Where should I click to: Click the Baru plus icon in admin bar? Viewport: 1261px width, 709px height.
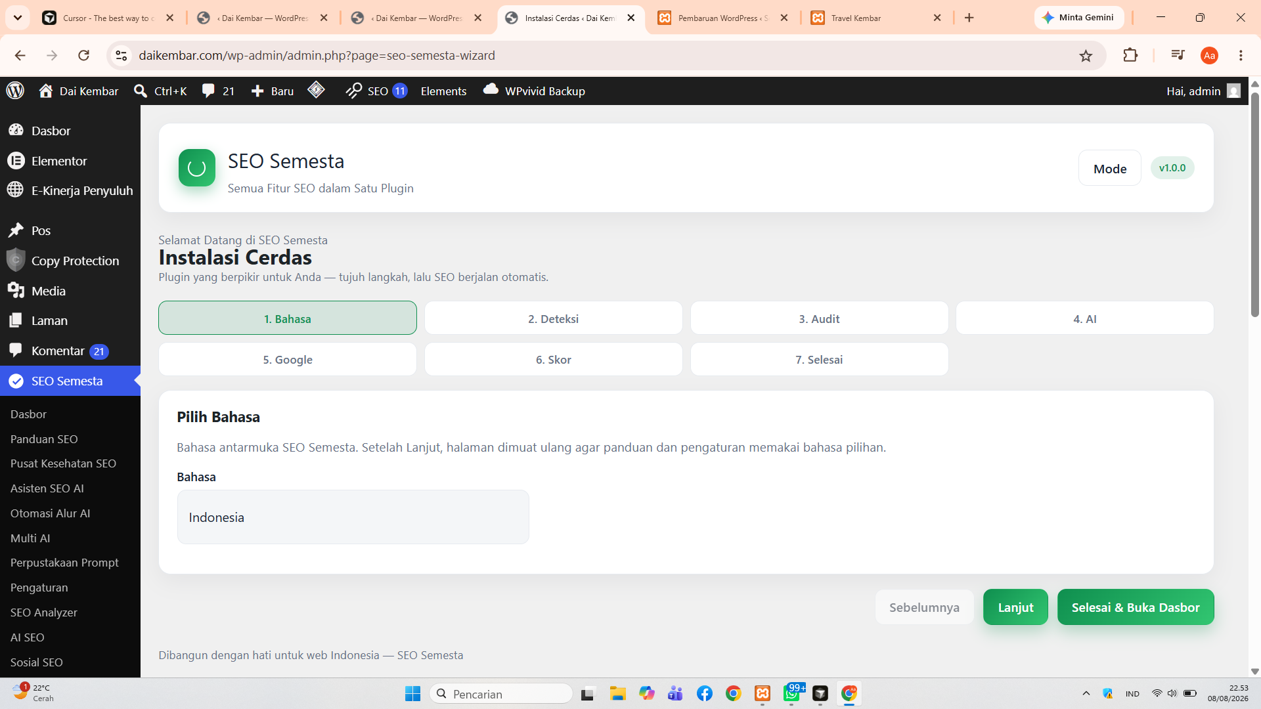[257, 91]
